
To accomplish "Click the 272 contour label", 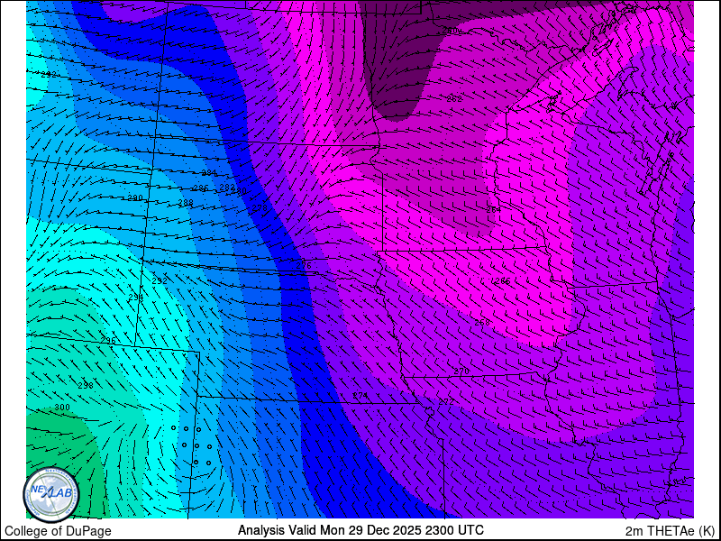I will click(x=446, y=401).
